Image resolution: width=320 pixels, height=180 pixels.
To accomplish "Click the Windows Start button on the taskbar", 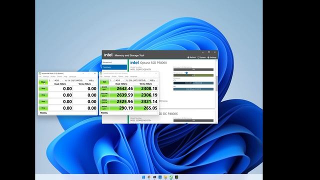I will (143, 177).
